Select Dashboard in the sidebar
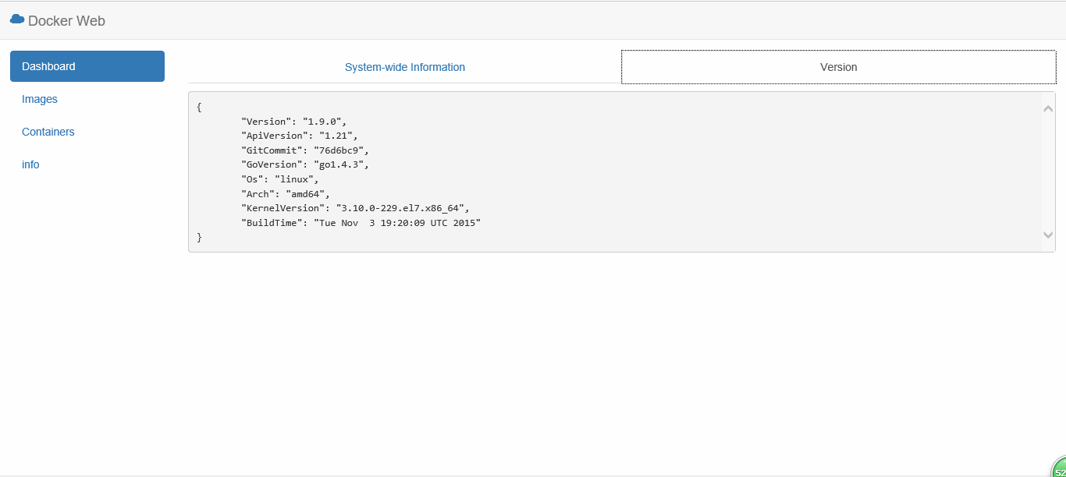Screen dimensions: 1066x477 point(87,66)
